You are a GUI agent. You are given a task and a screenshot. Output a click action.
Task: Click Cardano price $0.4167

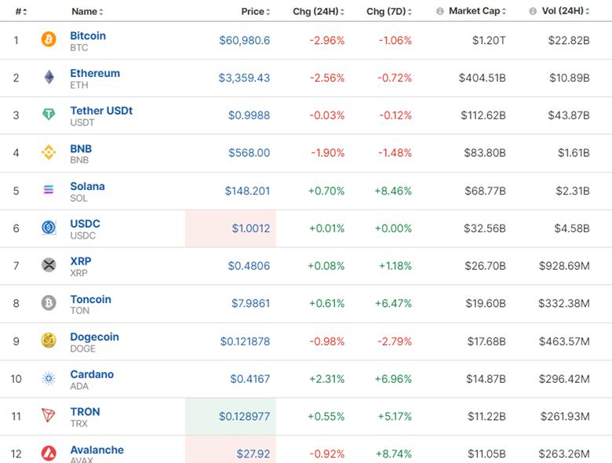click(x=250, y=379)
